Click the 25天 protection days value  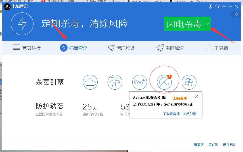(89, 107)
